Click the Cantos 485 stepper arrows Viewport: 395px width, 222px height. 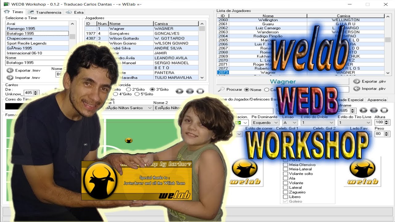(x=35, y=92)
